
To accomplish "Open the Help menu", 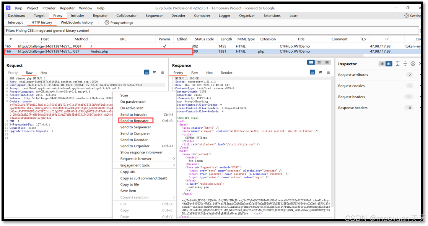I will point(101,8).
